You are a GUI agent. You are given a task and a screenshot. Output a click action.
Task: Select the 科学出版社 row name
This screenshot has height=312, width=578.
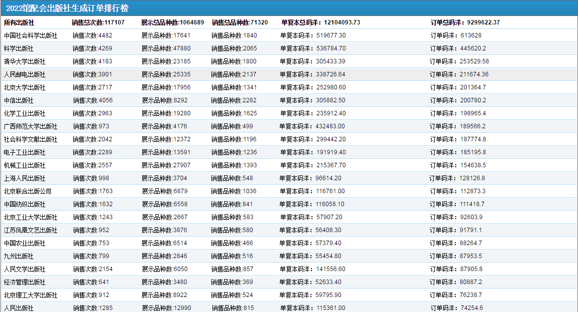(x=18, y=48)
